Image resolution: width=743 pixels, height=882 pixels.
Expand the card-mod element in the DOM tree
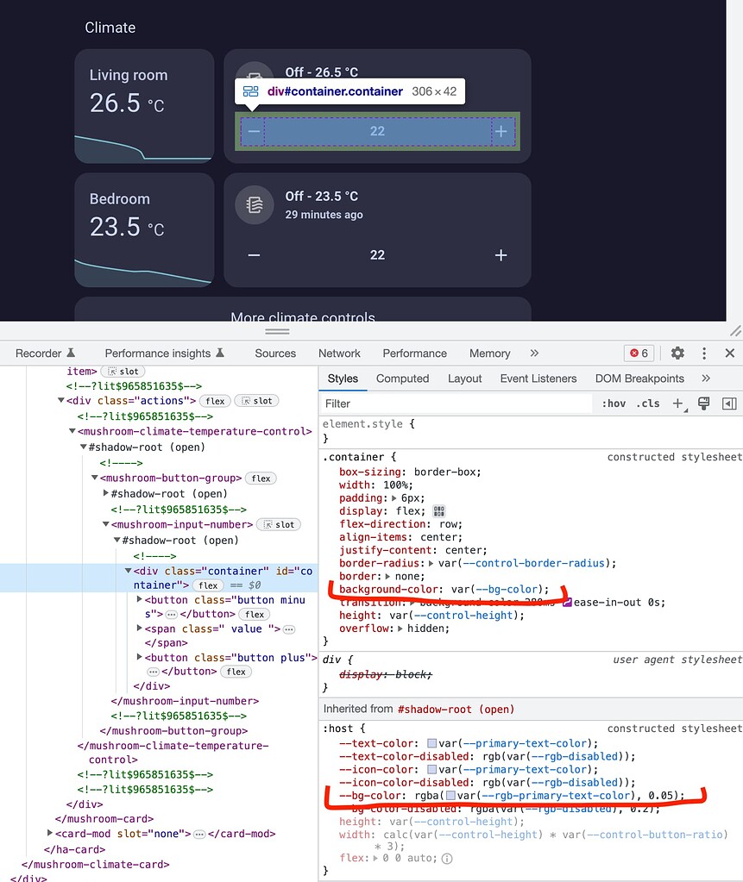[50, 834]
